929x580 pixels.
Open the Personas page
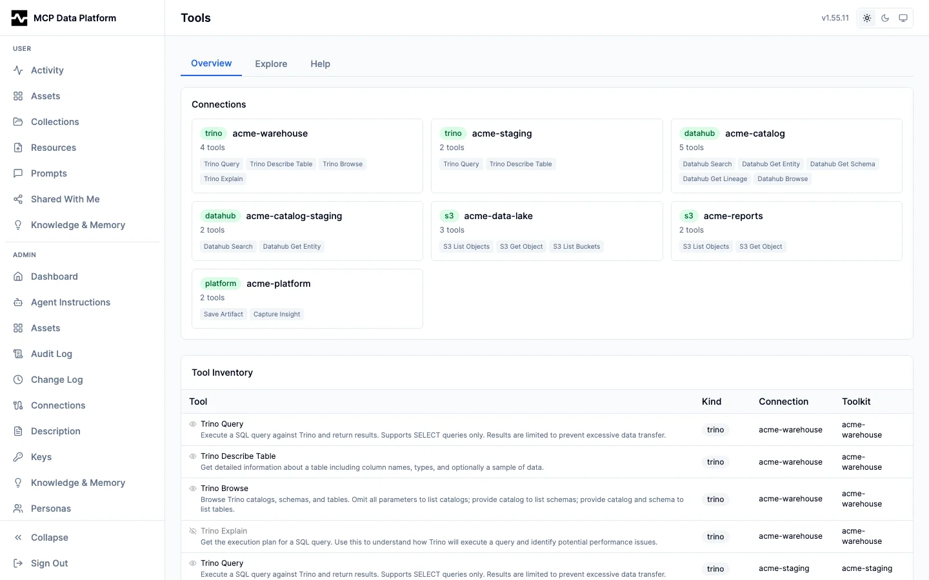(x=50, y=508)
